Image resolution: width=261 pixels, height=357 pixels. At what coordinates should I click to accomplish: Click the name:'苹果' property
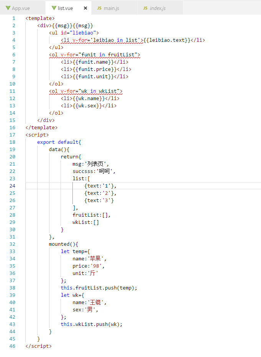pyautogui.click(x=89, y=258)
